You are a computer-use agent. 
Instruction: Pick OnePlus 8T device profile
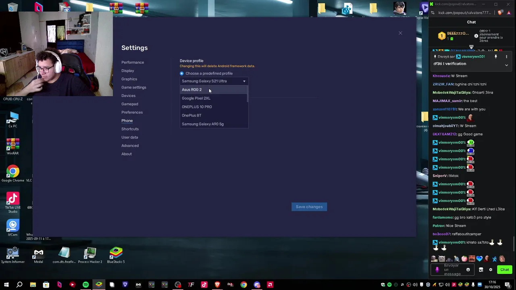(x=214, y=116)
